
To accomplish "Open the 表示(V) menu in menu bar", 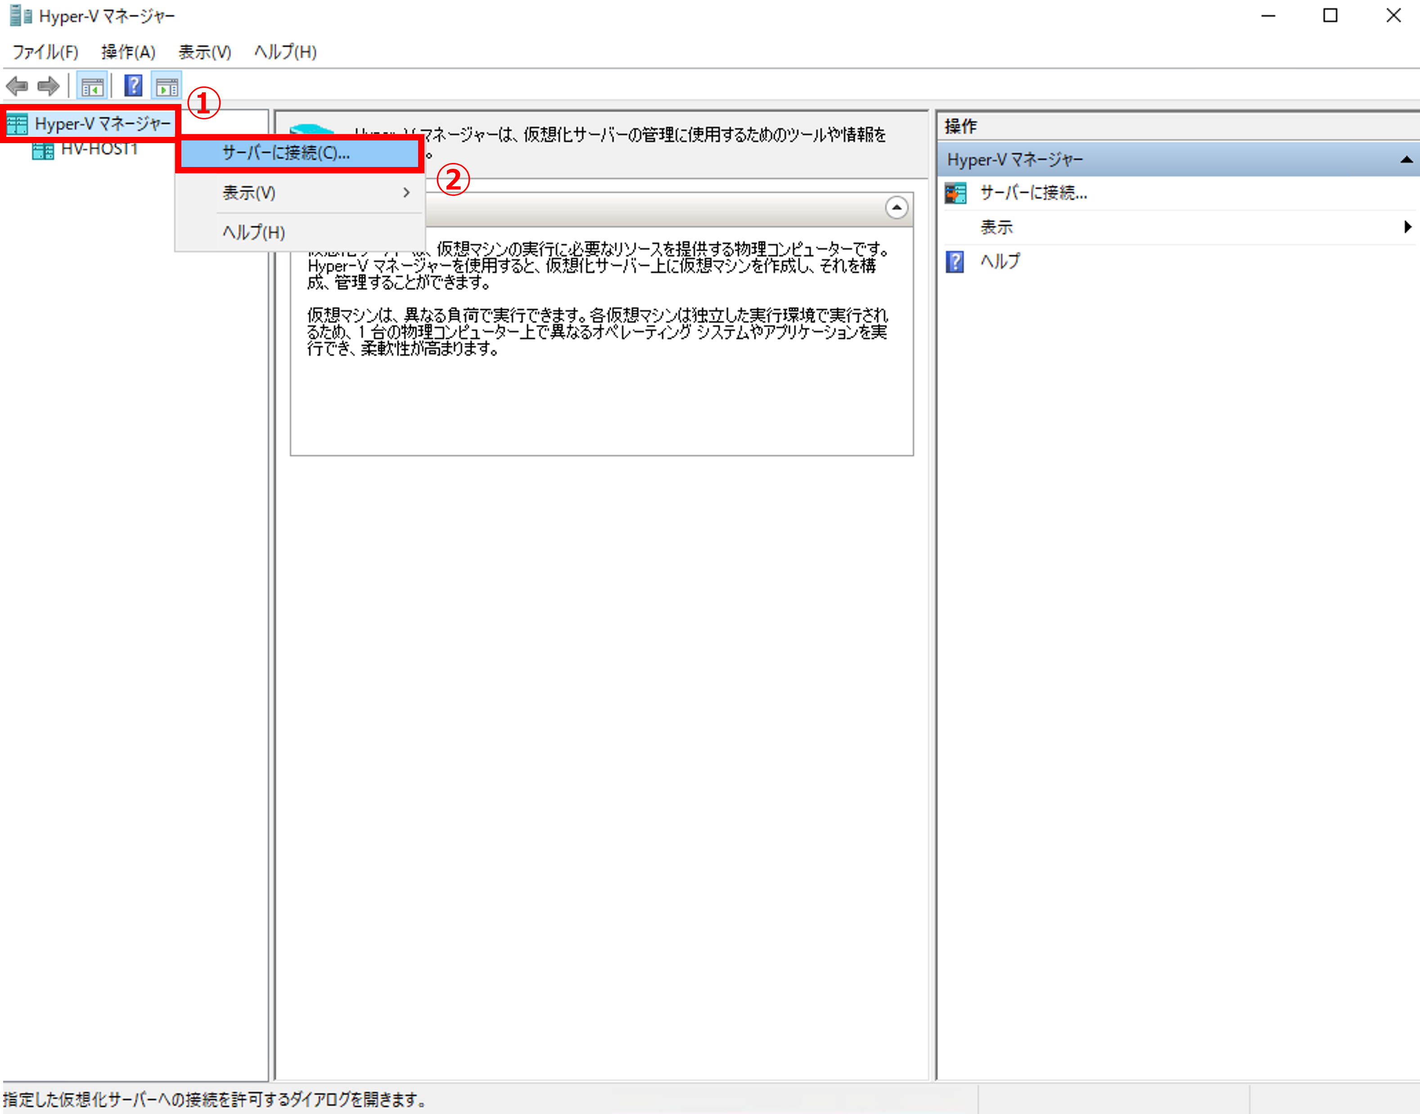I will click(x=205, y=51).
